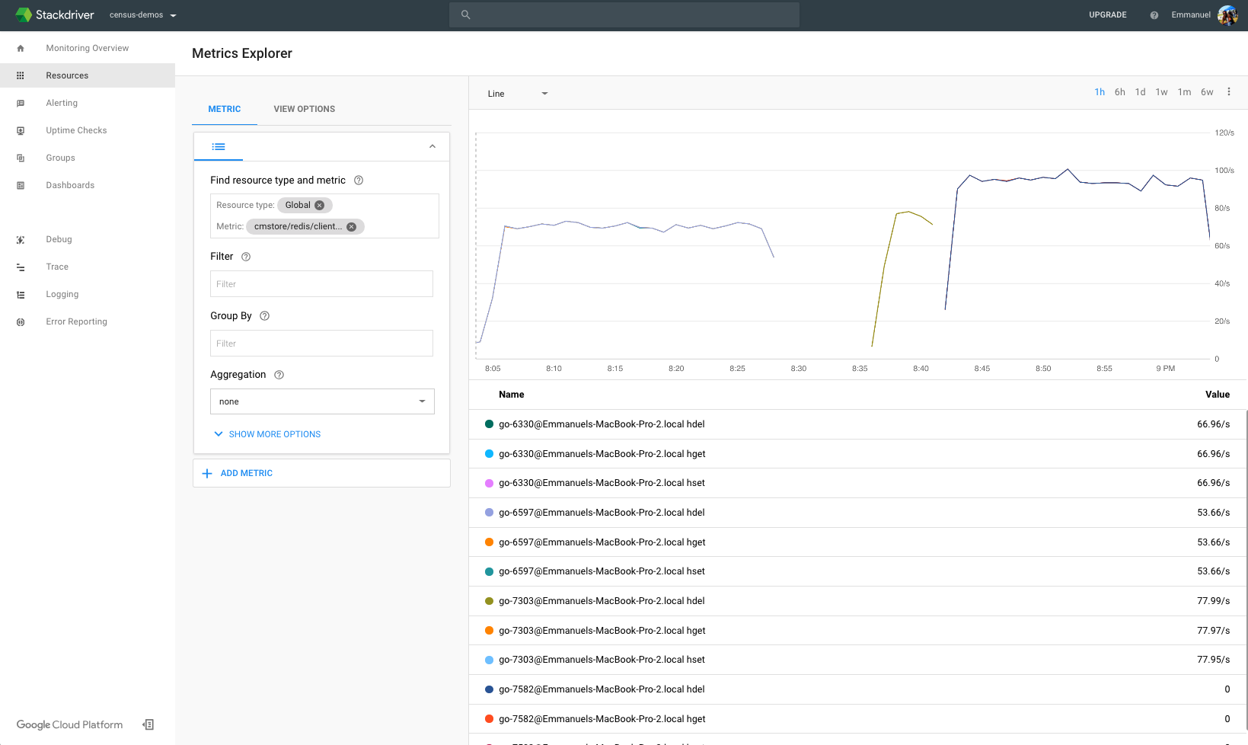Set time range to 6h
This screenshot has width=1248, height=745.
tap(1120, 92)
